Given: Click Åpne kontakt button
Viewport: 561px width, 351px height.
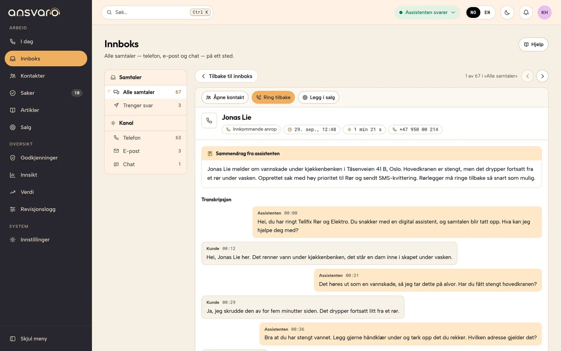Looking at the screenshot, I should tap(225, 97).
